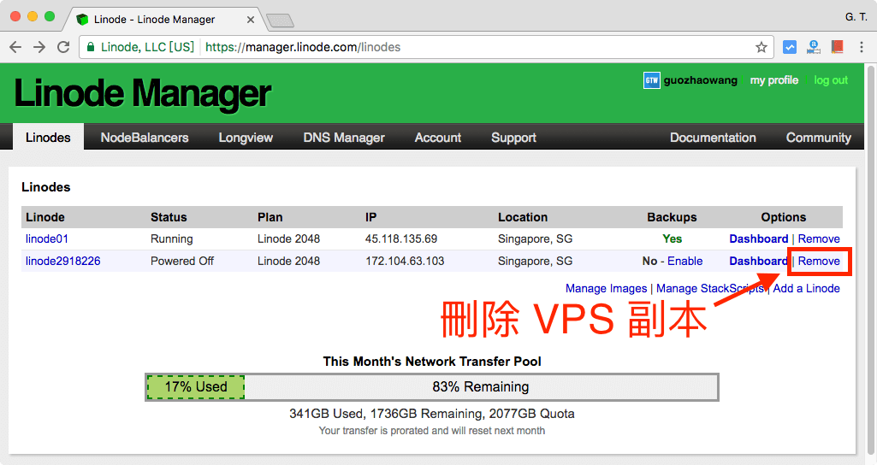Open the Chrome three-dot menu

(x=862, y=47)
